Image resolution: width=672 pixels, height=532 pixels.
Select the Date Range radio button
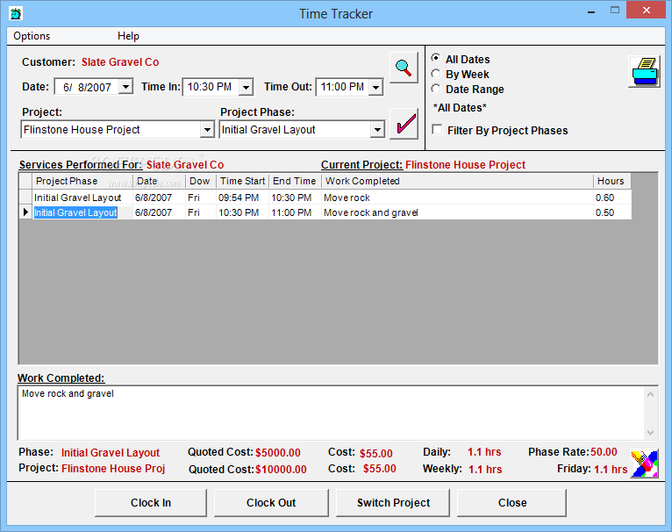pyautogui.click(x=436, y=89)
